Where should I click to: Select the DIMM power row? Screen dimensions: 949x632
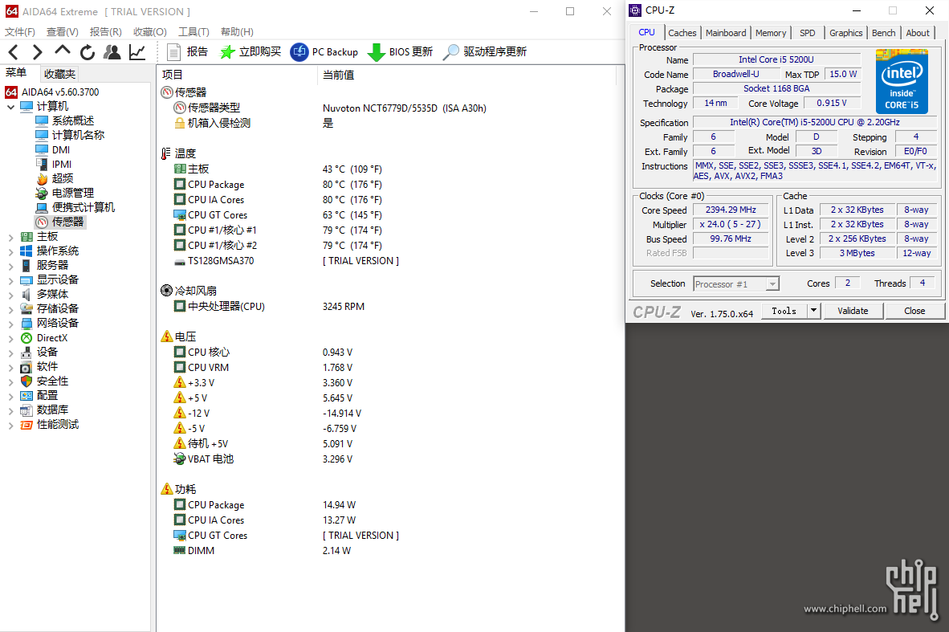pos(387,551)
